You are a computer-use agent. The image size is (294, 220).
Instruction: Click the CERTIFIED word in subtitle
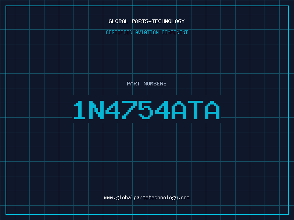click(119, 32)
